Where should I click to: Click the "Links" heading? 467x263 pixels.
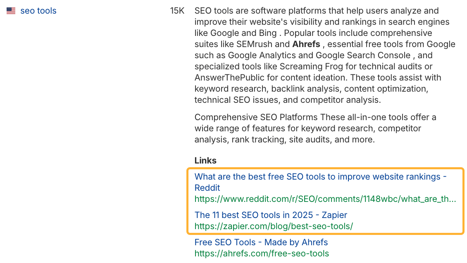[205, 161]
